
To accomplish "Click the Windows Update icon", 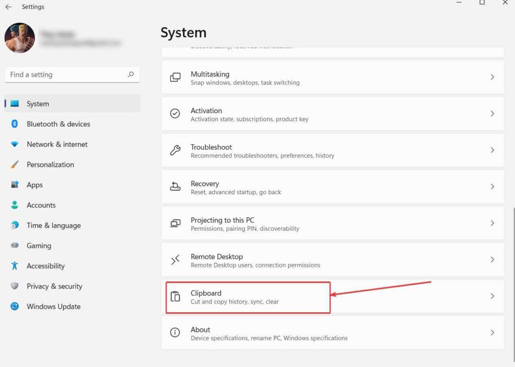I will click(x=16, y=306).
